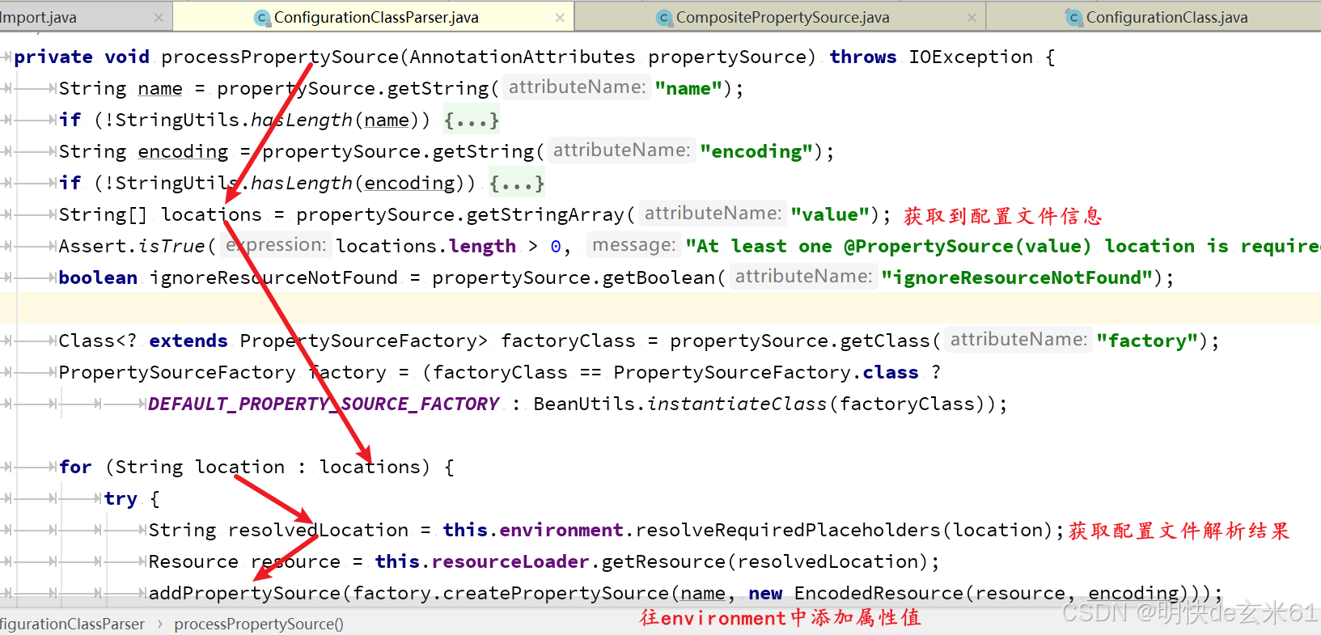
Task: Click the getStringArray method call
Action: click(x=546, y=214)
